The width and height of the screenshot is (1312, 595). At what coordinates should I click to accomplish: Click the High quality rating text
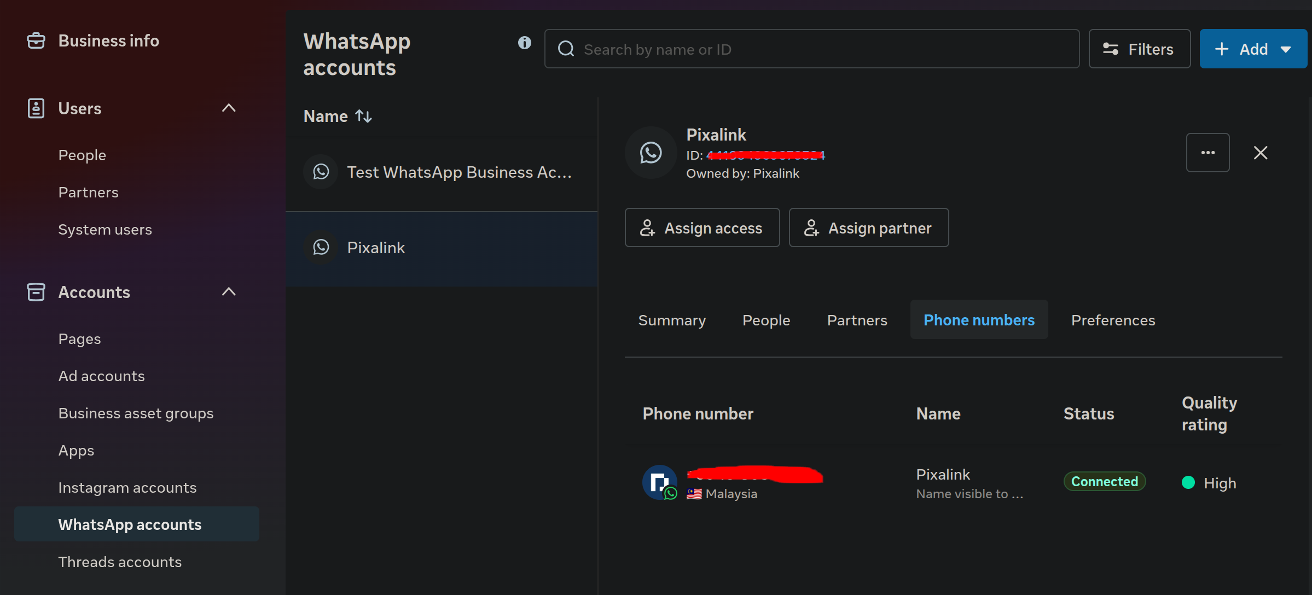pos(1220,483)
